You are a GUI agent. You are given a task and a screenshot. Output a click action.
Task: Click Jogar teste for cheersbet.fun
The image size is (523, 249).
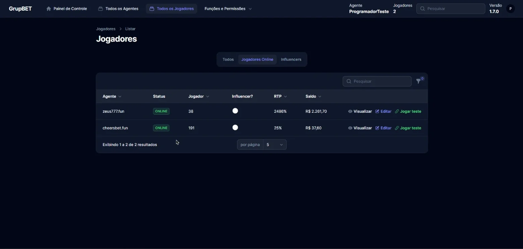pos(408,128)
